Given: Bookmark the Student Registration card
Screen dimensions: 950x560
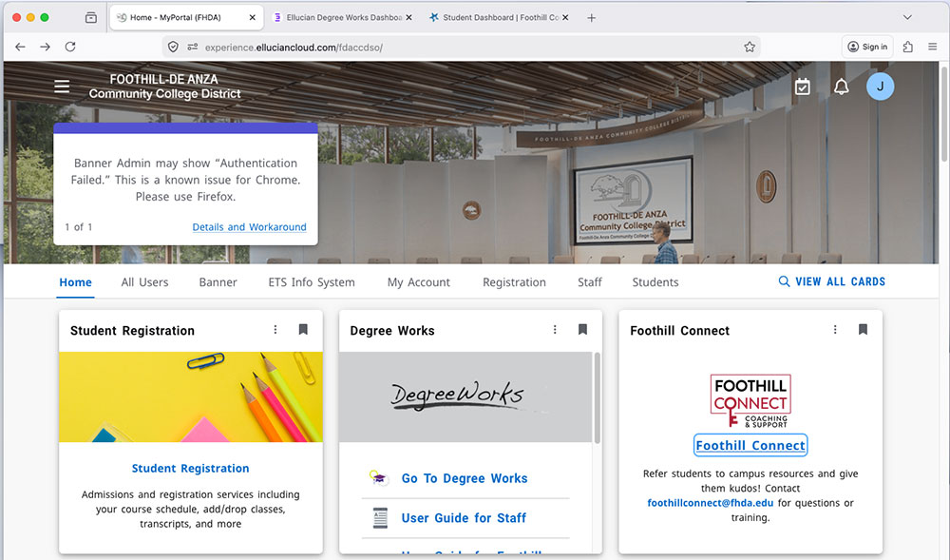Looking at the screenshot, I should pyautogui.click(x=303, y=330).
